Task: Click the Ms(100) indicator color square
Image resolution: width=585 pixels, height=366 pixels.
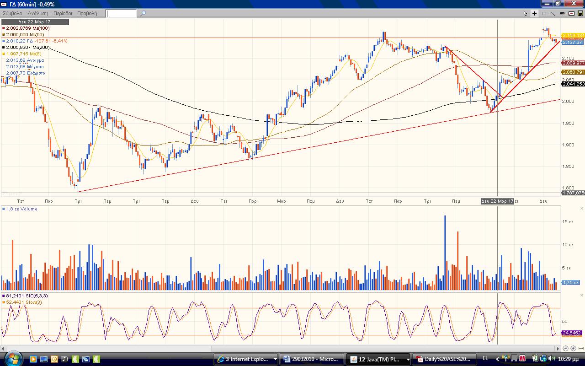Action: [x=4, y=28]
